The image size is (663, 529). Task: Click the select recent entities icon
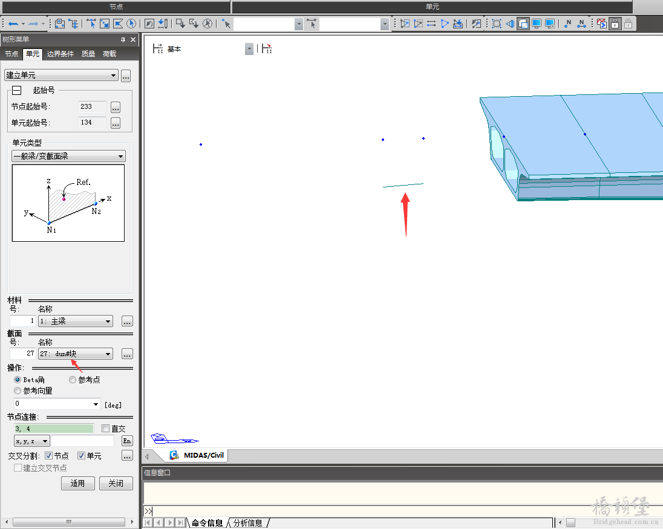pyautogui.click(x=163, y=24)
